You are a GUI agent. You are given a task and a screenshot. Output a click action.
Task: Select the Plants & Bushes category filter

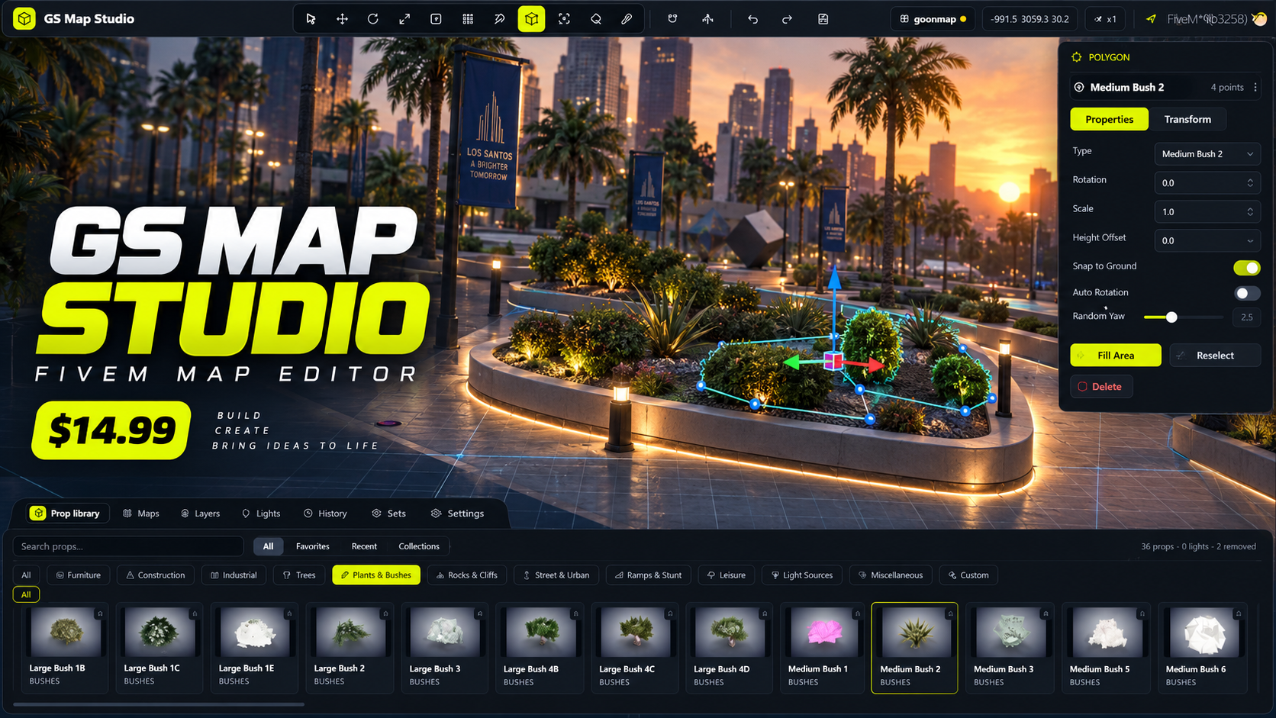(x=376, y=575)
